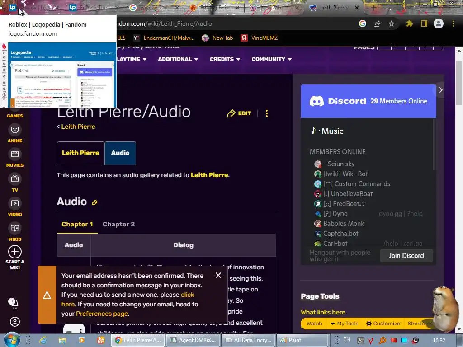Select the Audio page tab
463x347 pixels.
click(x=120, y=153)
